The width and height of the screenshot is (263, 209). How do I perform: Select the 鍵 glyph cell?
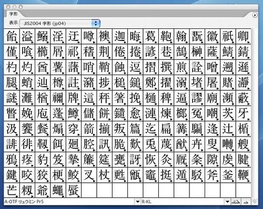click(x=12, y=175)
